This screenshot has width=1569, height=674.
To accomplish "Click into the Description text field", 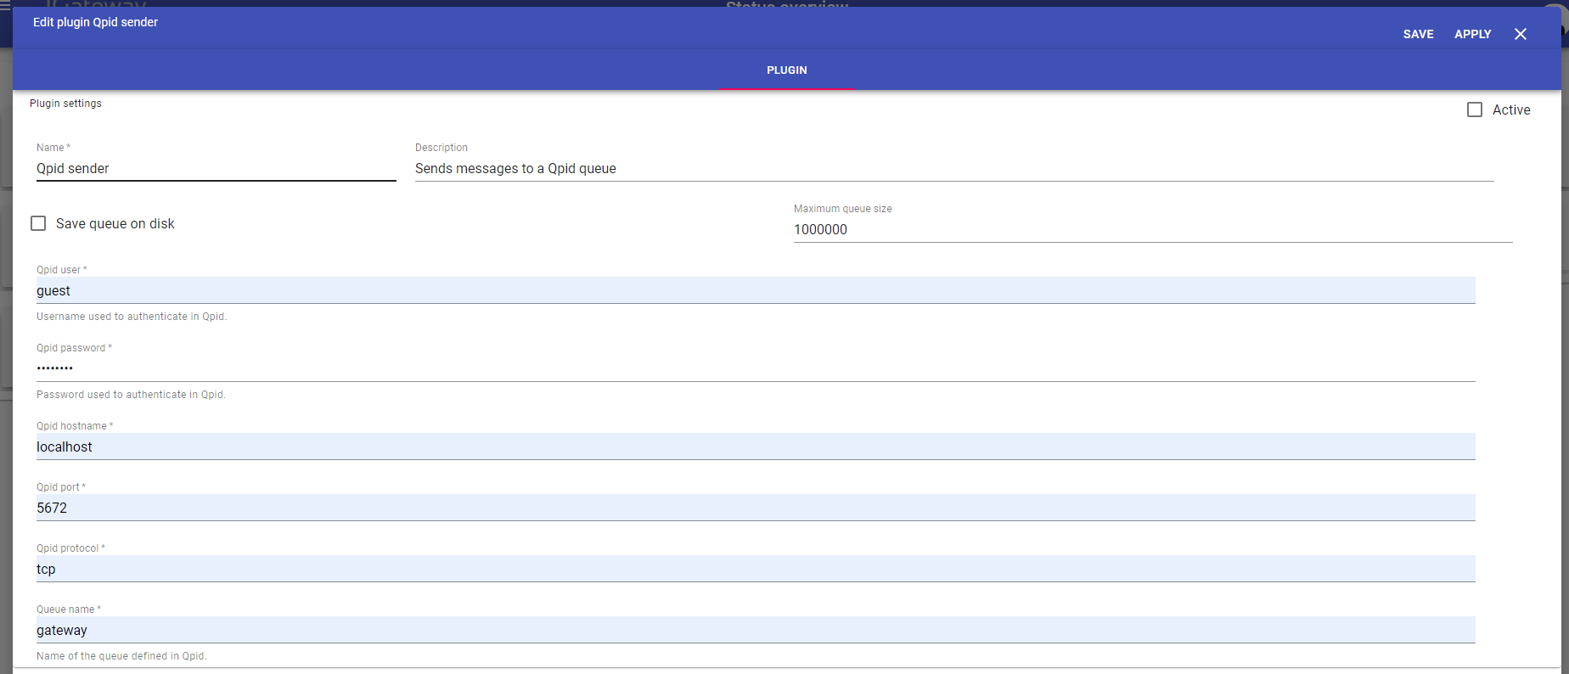I will 953,168.
